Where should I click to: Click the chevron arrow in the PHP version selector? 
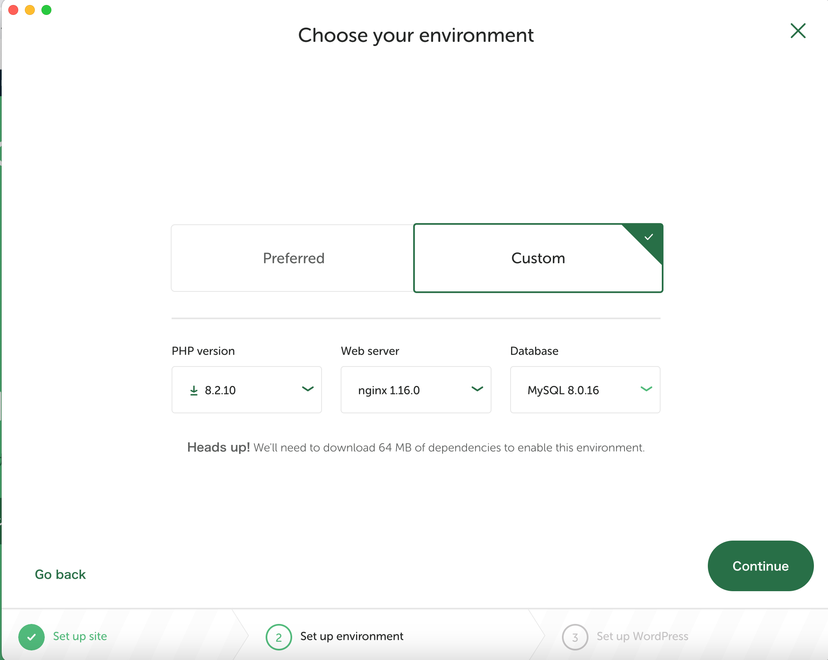point(307,389)
